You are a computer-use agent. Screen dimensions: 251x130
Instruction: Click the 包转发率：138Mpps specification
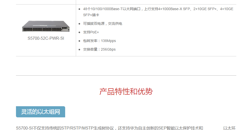click(x=99, y=41)
